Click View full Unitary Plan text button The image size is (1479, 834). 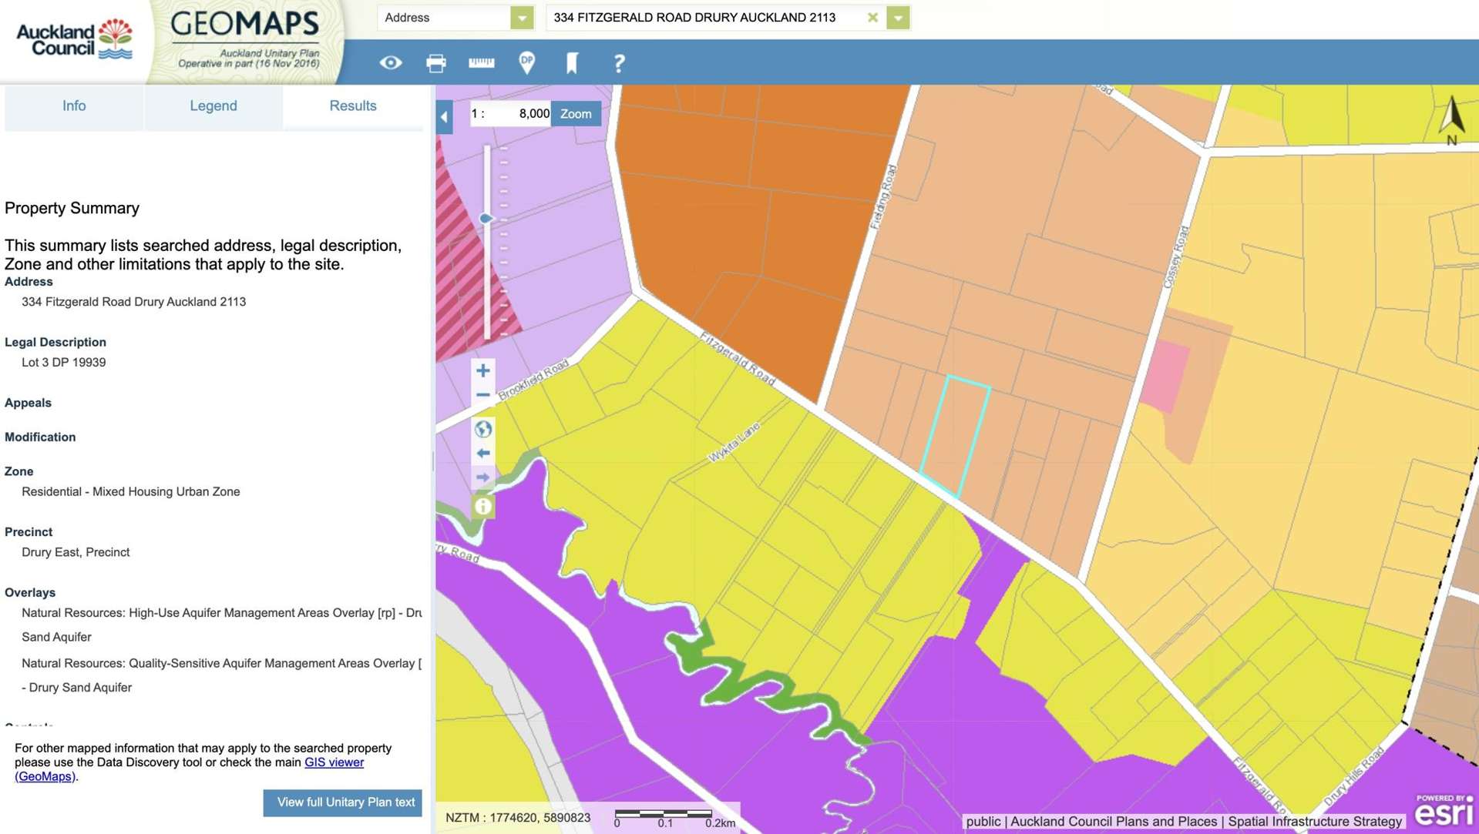coord(342,802)
